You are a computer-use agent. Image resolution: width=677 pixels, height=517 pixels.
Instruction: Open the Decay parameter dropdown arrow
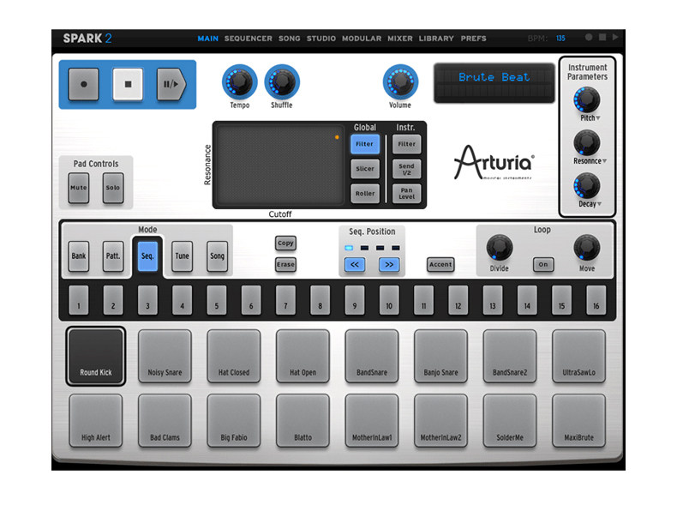599,204
